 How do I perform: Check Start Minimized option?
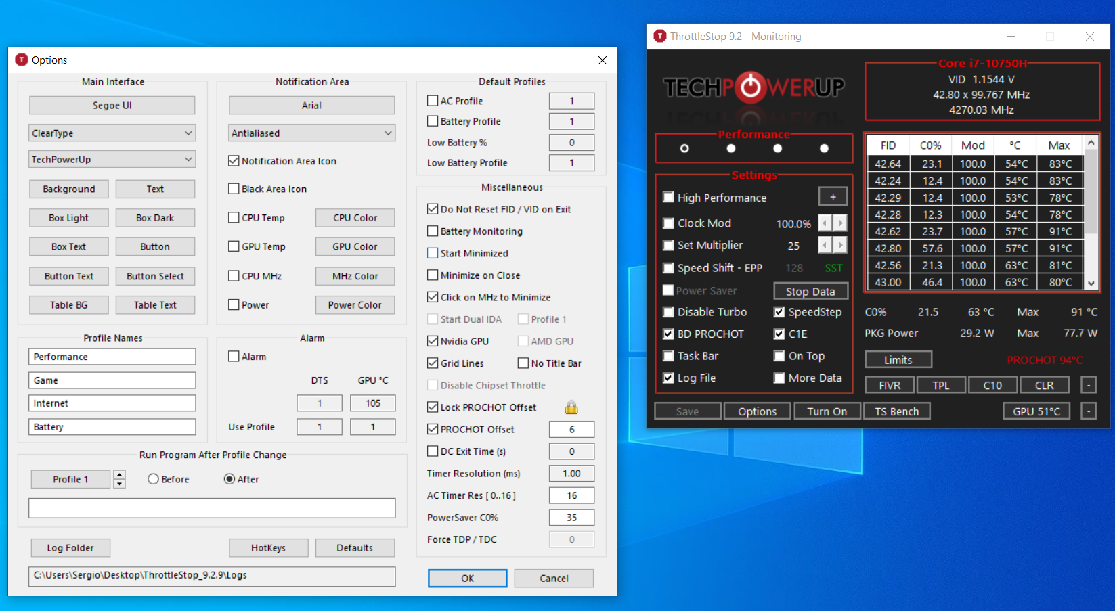click(433, 253)
